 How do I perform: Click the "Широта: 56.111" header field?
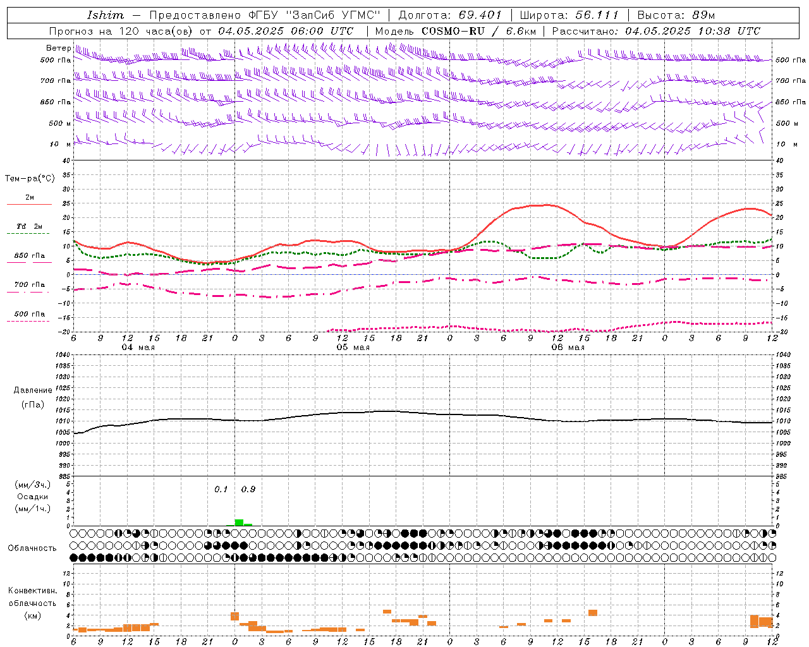coord(569,15)
